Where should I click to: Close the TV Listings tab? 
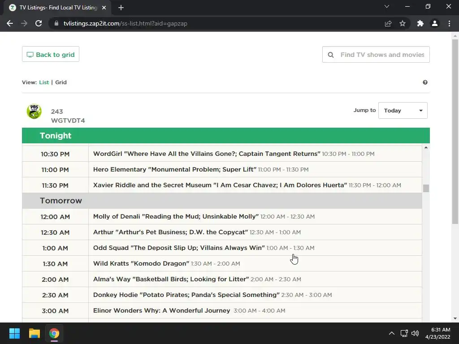point(104,8)
